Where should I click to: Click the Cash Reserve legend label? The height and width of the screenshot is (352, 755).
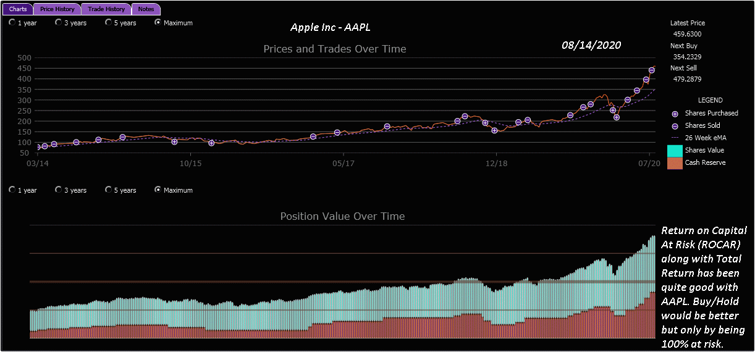coord(705,163)
